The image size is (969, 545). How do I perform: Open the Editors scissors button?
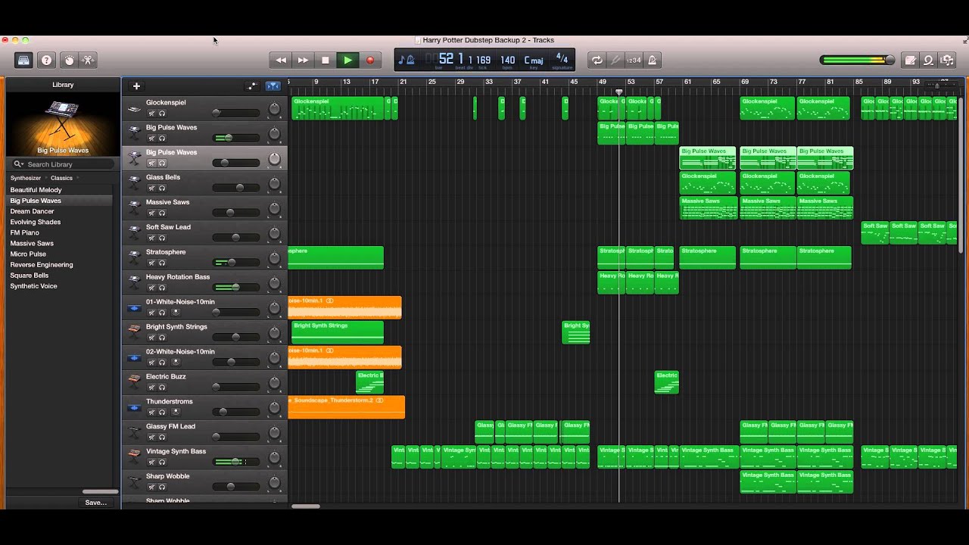tap(88, 61)
